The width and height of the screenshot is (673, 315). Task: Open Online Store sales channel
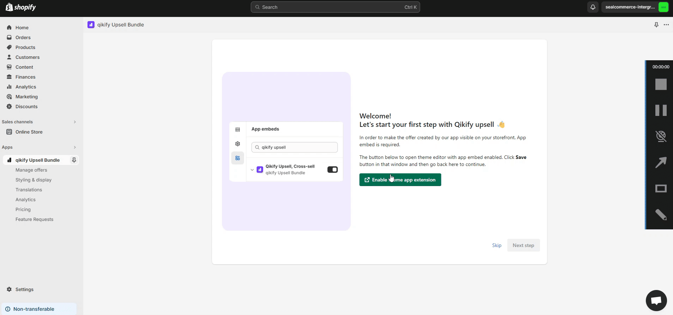(29, 132)
